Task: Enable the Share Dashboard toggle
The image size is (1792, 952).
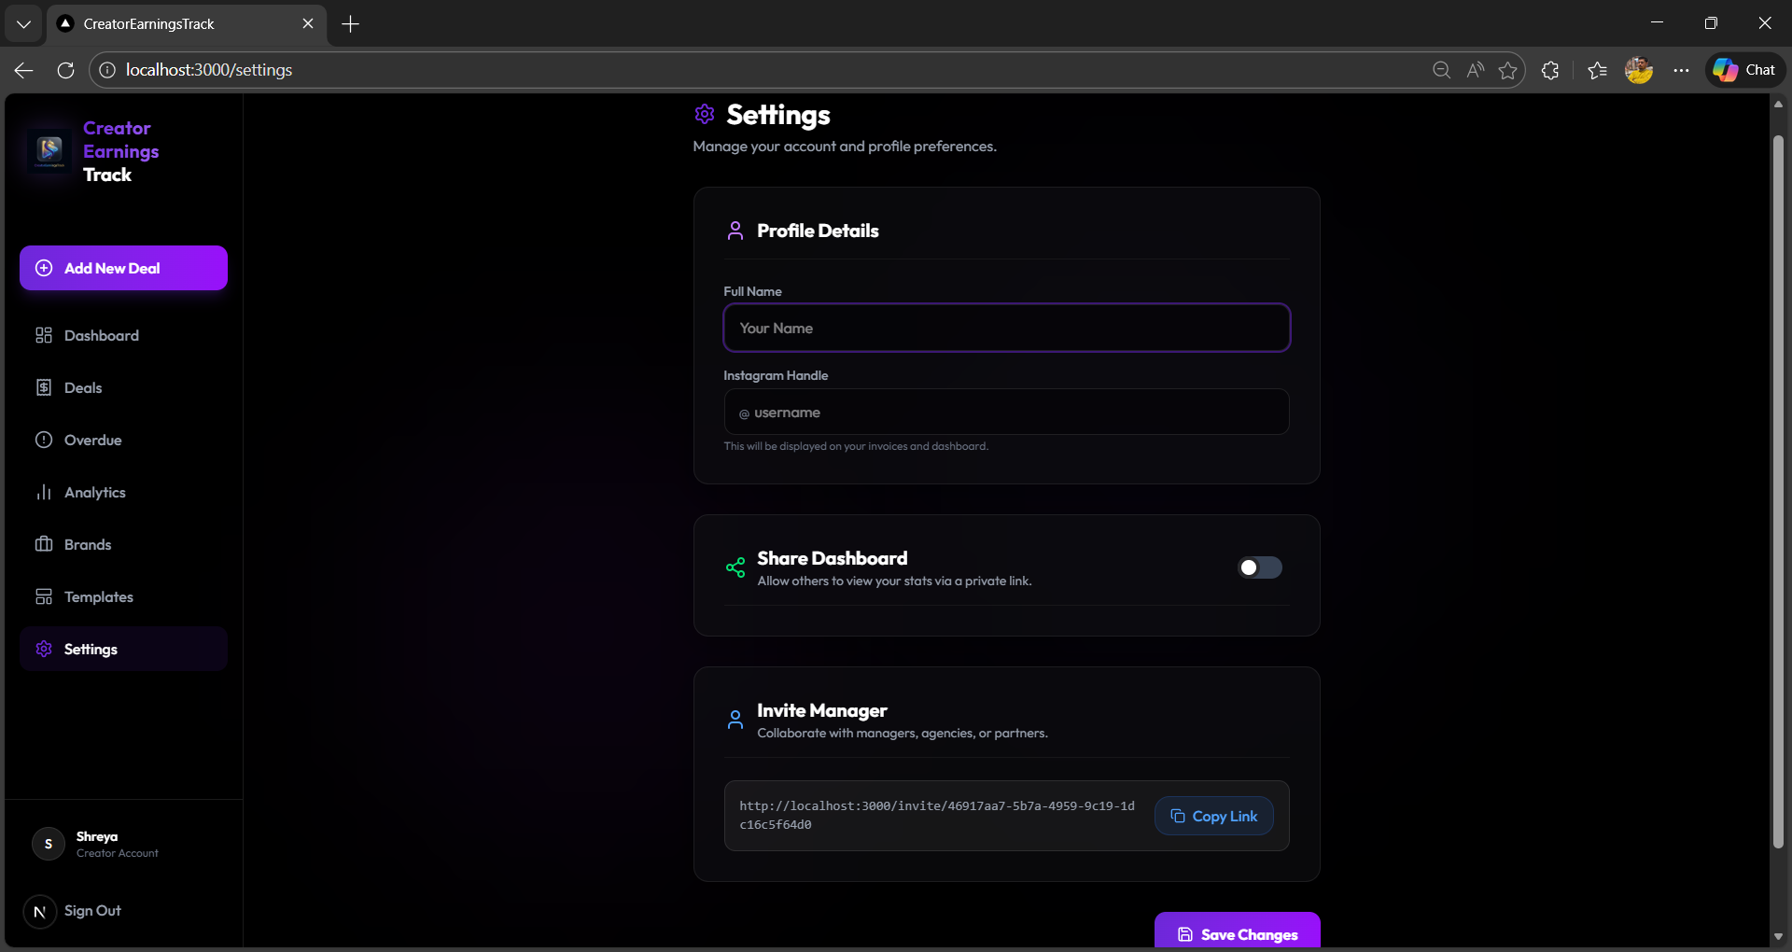Action: point(1260,567)
